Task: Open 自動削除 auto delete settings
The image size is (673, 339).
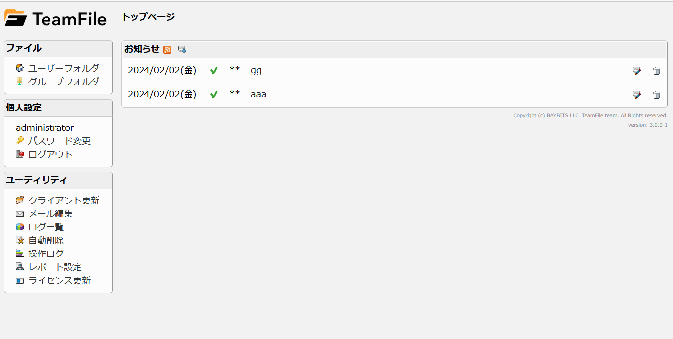Action: point(46,240)
